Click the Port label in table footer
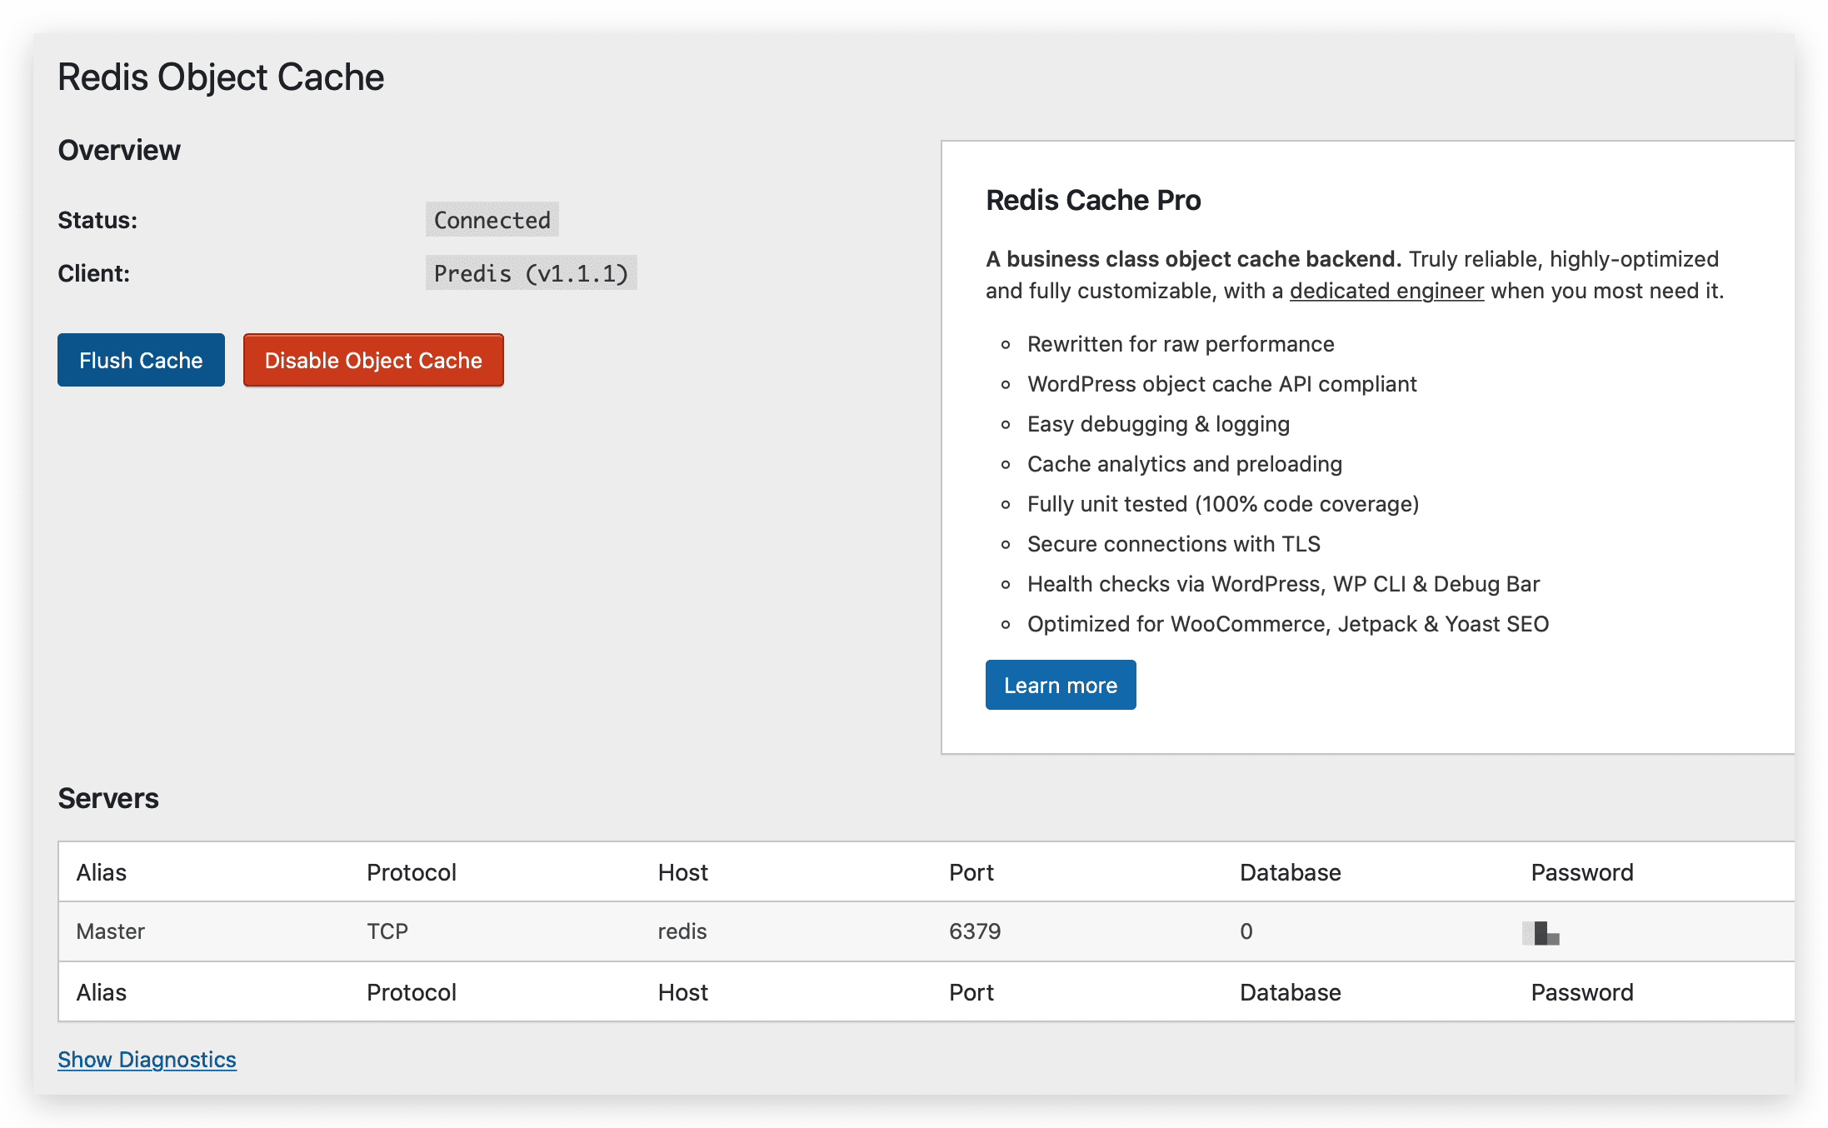 (971, 992)
